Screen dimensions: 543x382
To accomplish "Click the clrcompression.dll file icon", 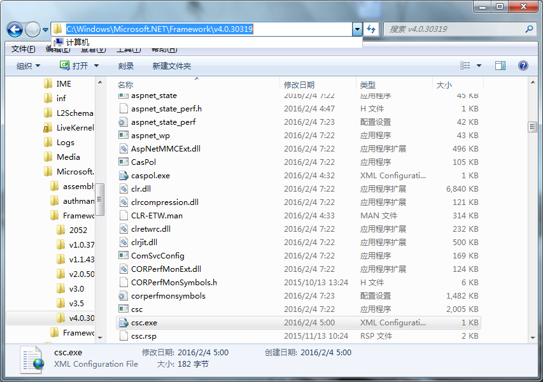I will tap(123, 202).
